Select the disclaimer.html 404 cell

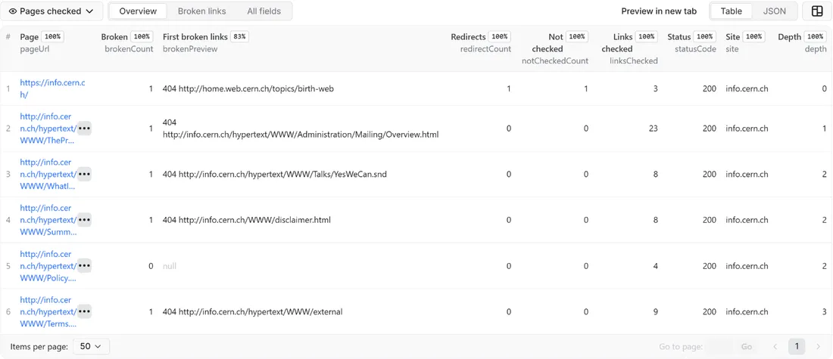pyautogui.click(x=247, y=219)
